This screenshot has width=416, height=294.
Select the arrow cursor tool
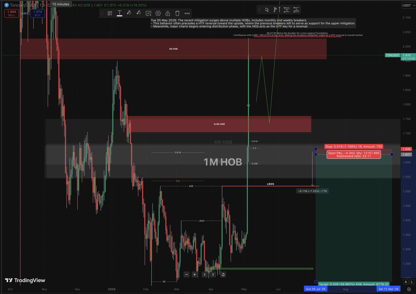click(x=267, y=9)
